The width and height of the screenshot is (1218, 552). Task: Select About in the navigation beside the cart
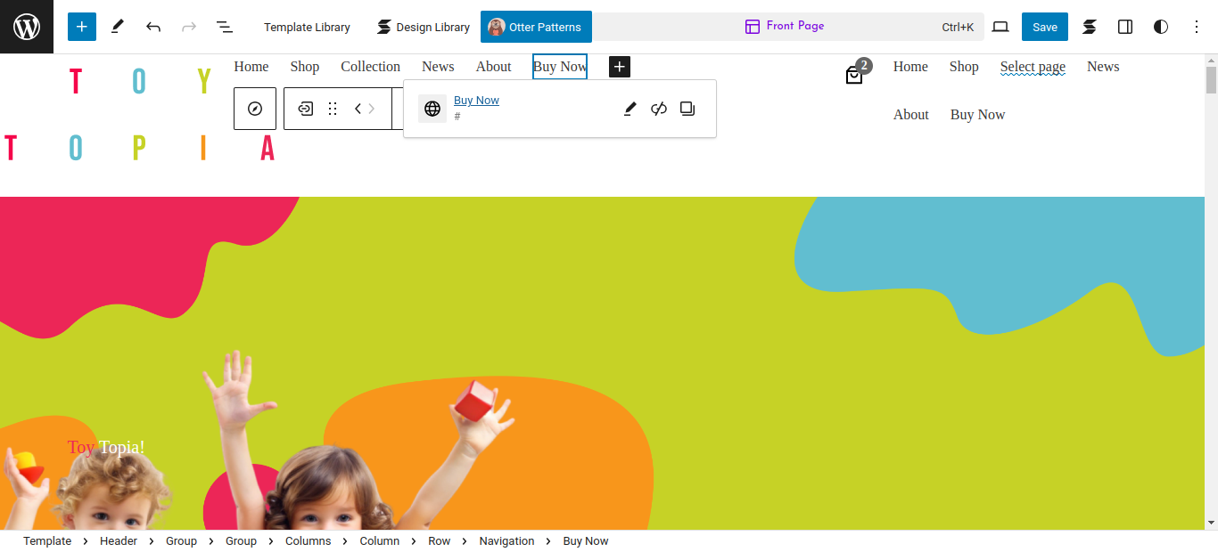[x=911, y=115]
